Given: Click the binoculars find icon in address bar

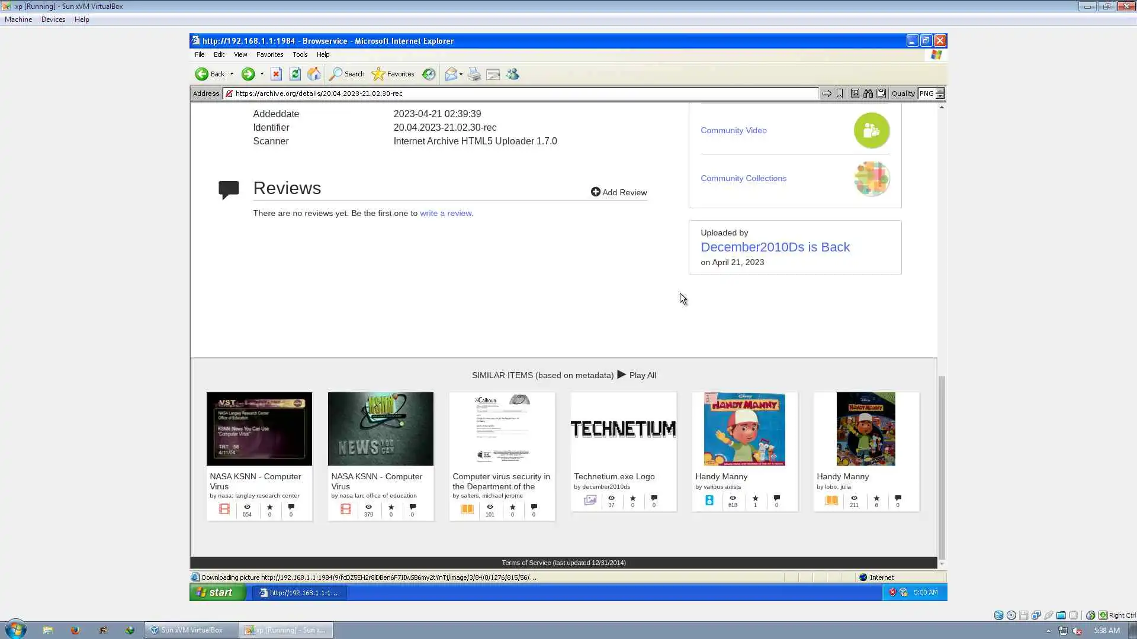Looking at the screenshot, I should point(868,93).
